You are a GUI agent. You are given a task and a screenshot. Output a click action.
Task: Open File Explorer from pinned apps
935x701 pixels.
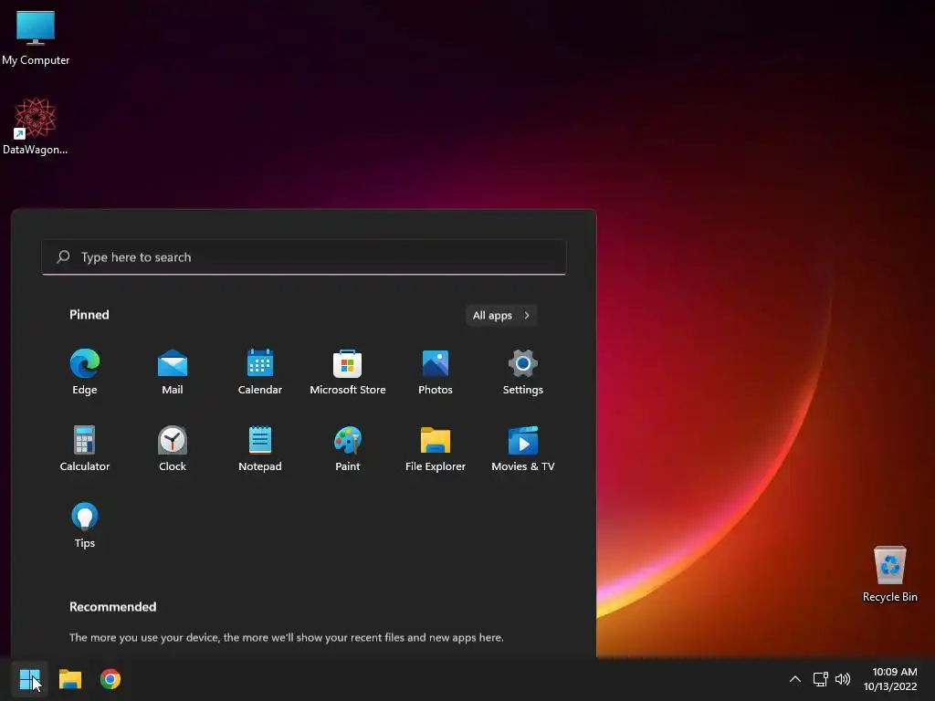[436, 449]
